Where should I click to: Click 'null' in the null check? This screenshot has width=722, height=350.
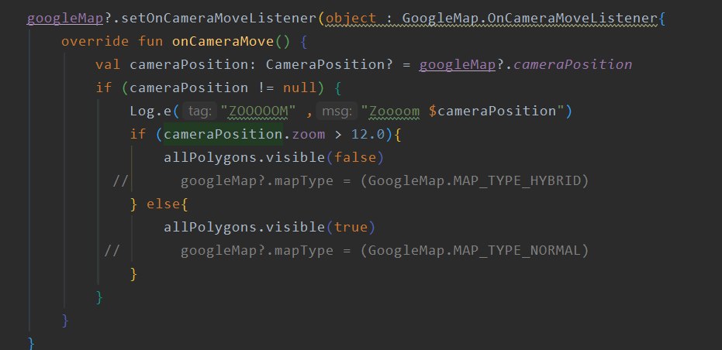299,87
